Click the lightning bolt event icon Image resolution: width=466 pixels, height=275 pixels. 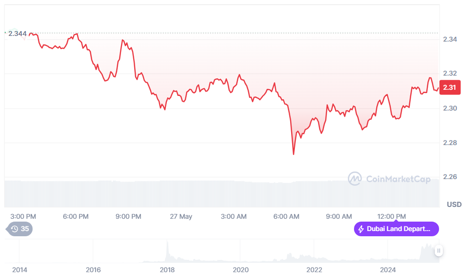362,229
